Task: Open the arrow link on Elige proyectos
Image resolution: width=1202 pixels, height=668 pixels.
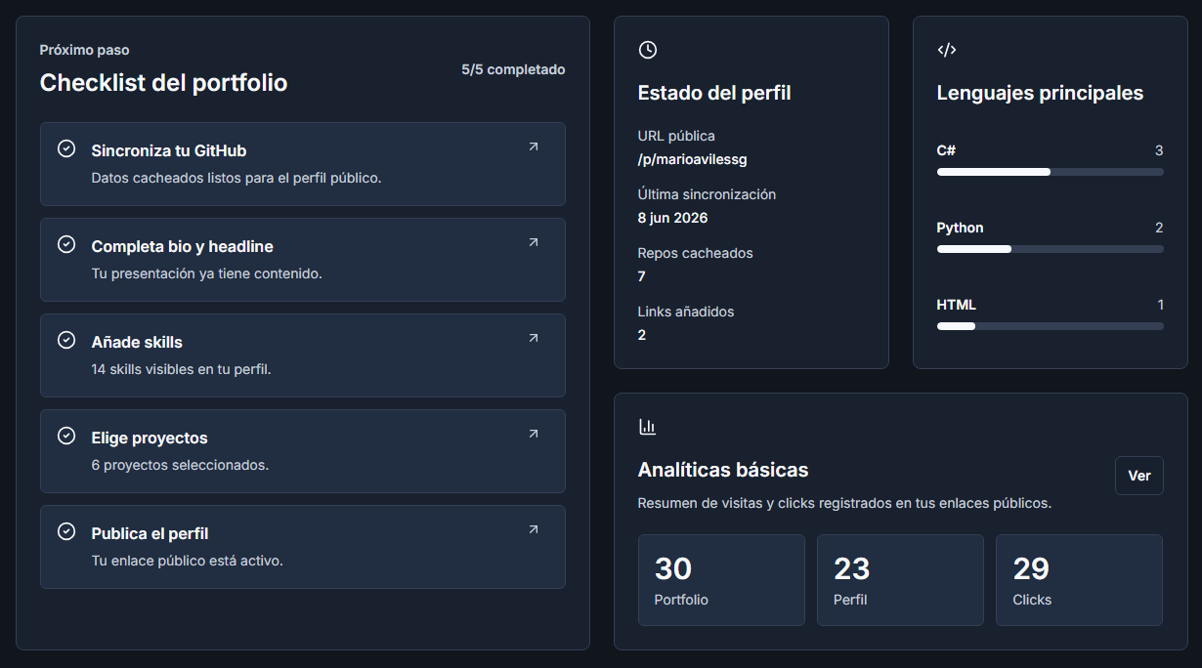Action: (x=533, y=434)
